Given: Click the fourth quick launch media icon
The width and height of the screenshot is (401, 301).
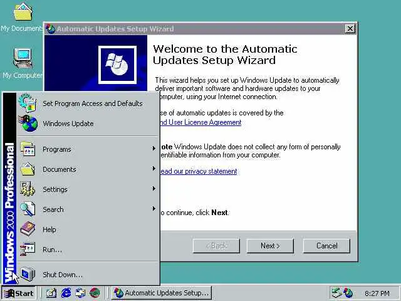Looking at the screenshot, I should 95,293.
